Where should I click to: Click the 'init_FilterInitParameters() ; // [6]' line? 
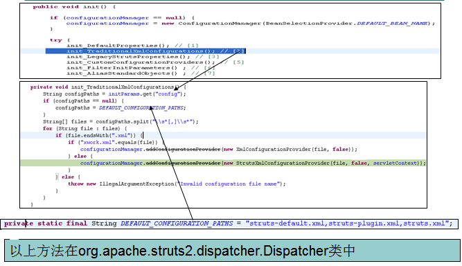pyautogui.click(x=141, y=68)
